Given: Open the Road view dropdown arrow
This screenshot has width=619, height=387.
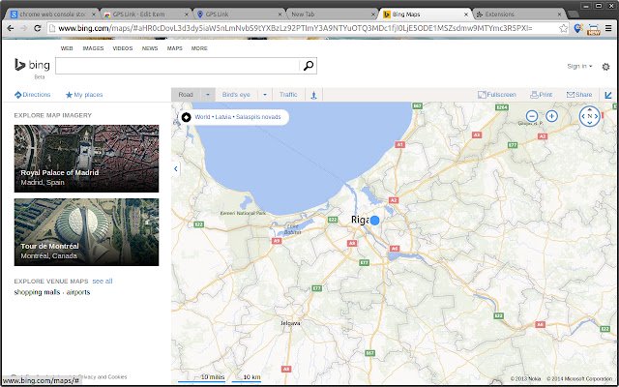Looking at the screenshot, I should point(208,95).
